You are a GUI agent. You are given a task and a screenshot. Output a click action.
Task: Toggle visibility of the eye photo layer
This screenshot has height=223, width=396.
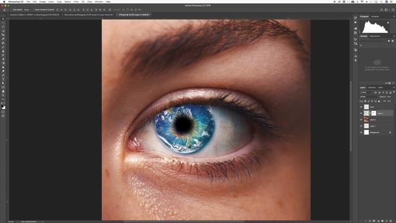(361, 120)
